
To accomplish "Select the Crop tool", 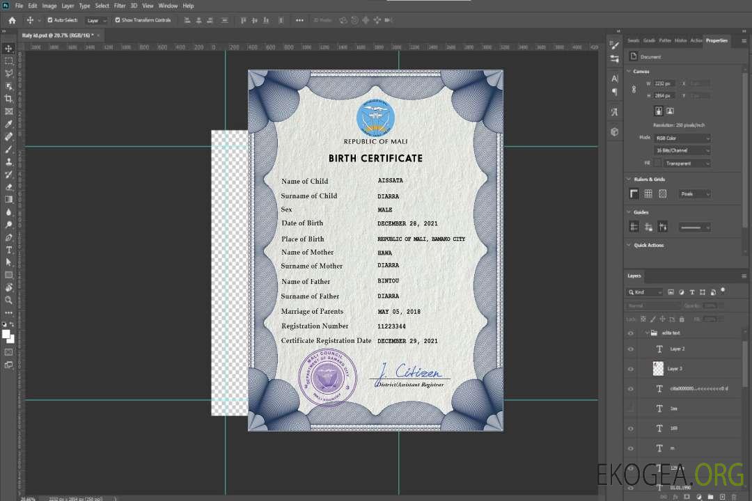I will [x=9, y=99].
